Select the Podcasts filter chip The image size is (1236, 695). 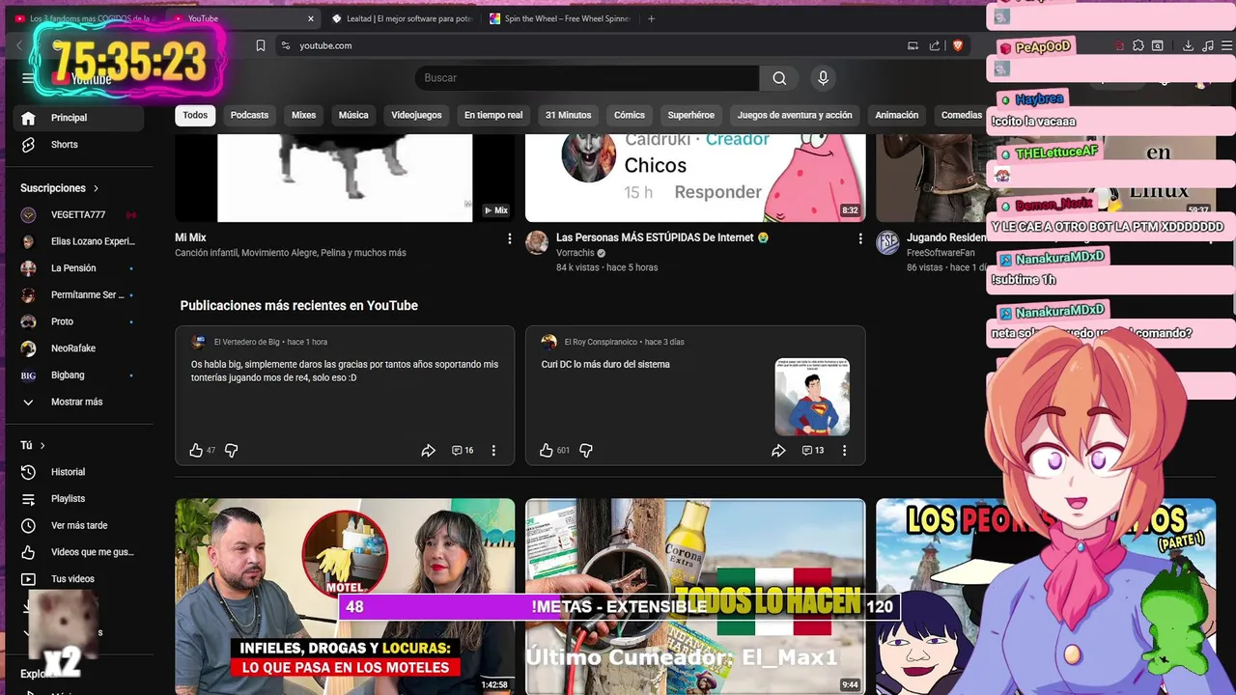click(x=249, y=115)
